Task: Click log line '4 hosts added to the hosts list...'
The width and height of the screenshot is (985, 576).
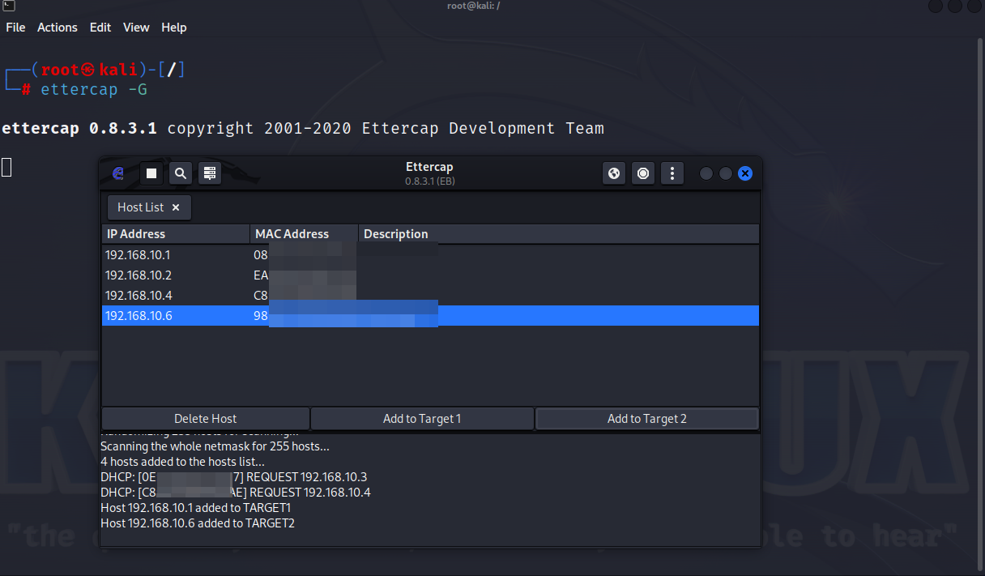Action: click(x=182, y=462)
